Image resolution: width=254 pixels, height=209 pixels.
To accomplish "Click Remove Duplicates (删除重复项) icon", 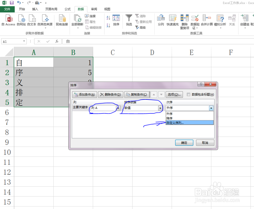I will click(x=184, y=22).
